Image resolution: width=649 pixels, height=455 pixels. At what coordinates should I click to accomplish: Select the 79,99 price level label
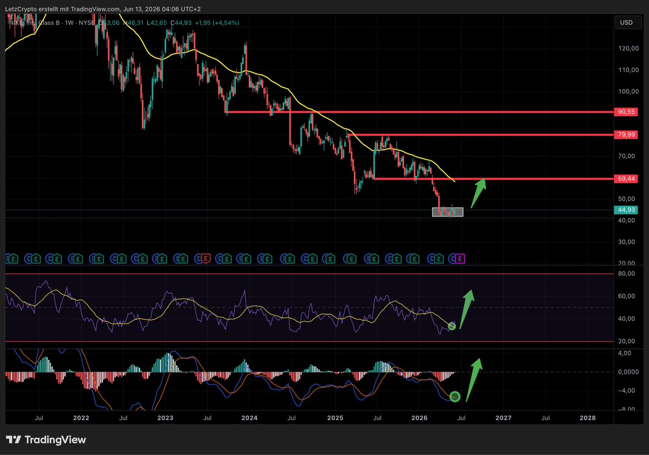627,135
